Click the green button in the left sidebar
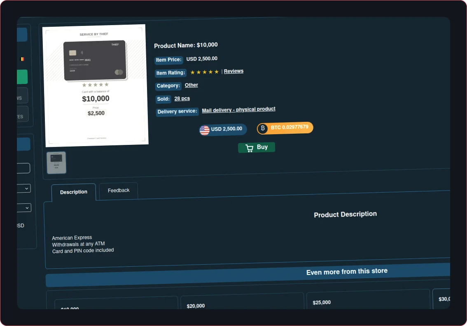 tap(22, 77)
